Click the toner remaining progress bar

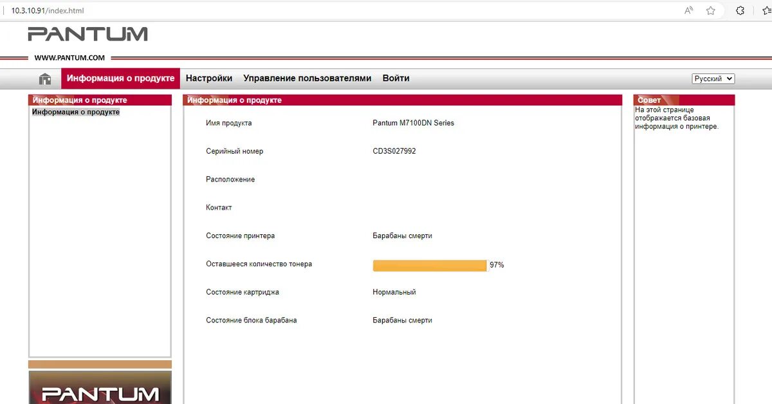430,265
